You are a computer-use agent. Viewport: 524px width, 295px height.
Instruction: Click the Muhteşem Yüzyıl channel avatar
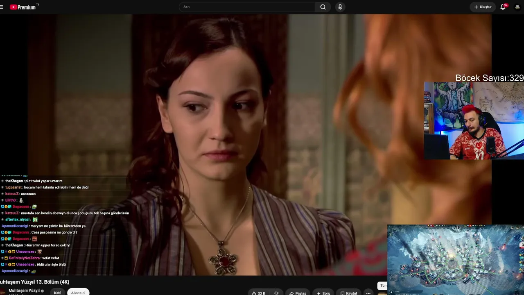point(2,292)
